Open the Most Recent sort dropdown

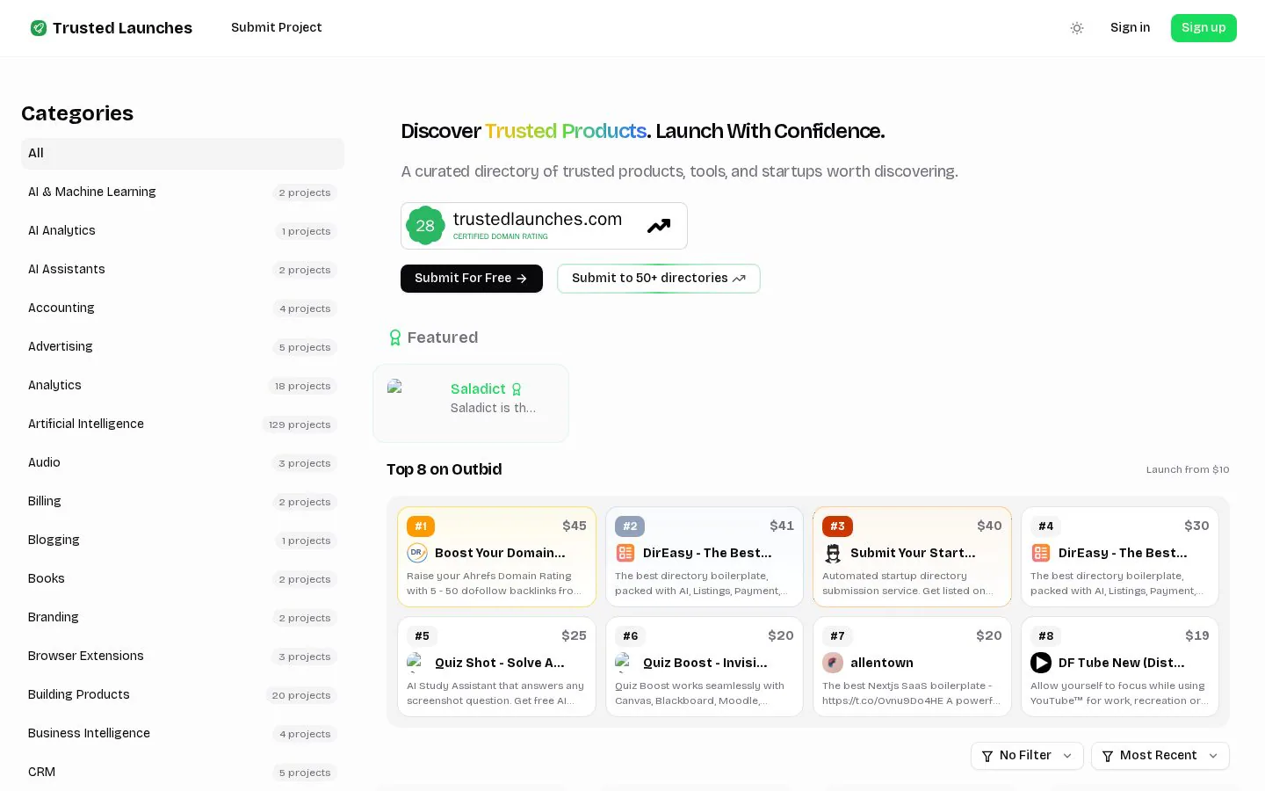(1160, 756)
